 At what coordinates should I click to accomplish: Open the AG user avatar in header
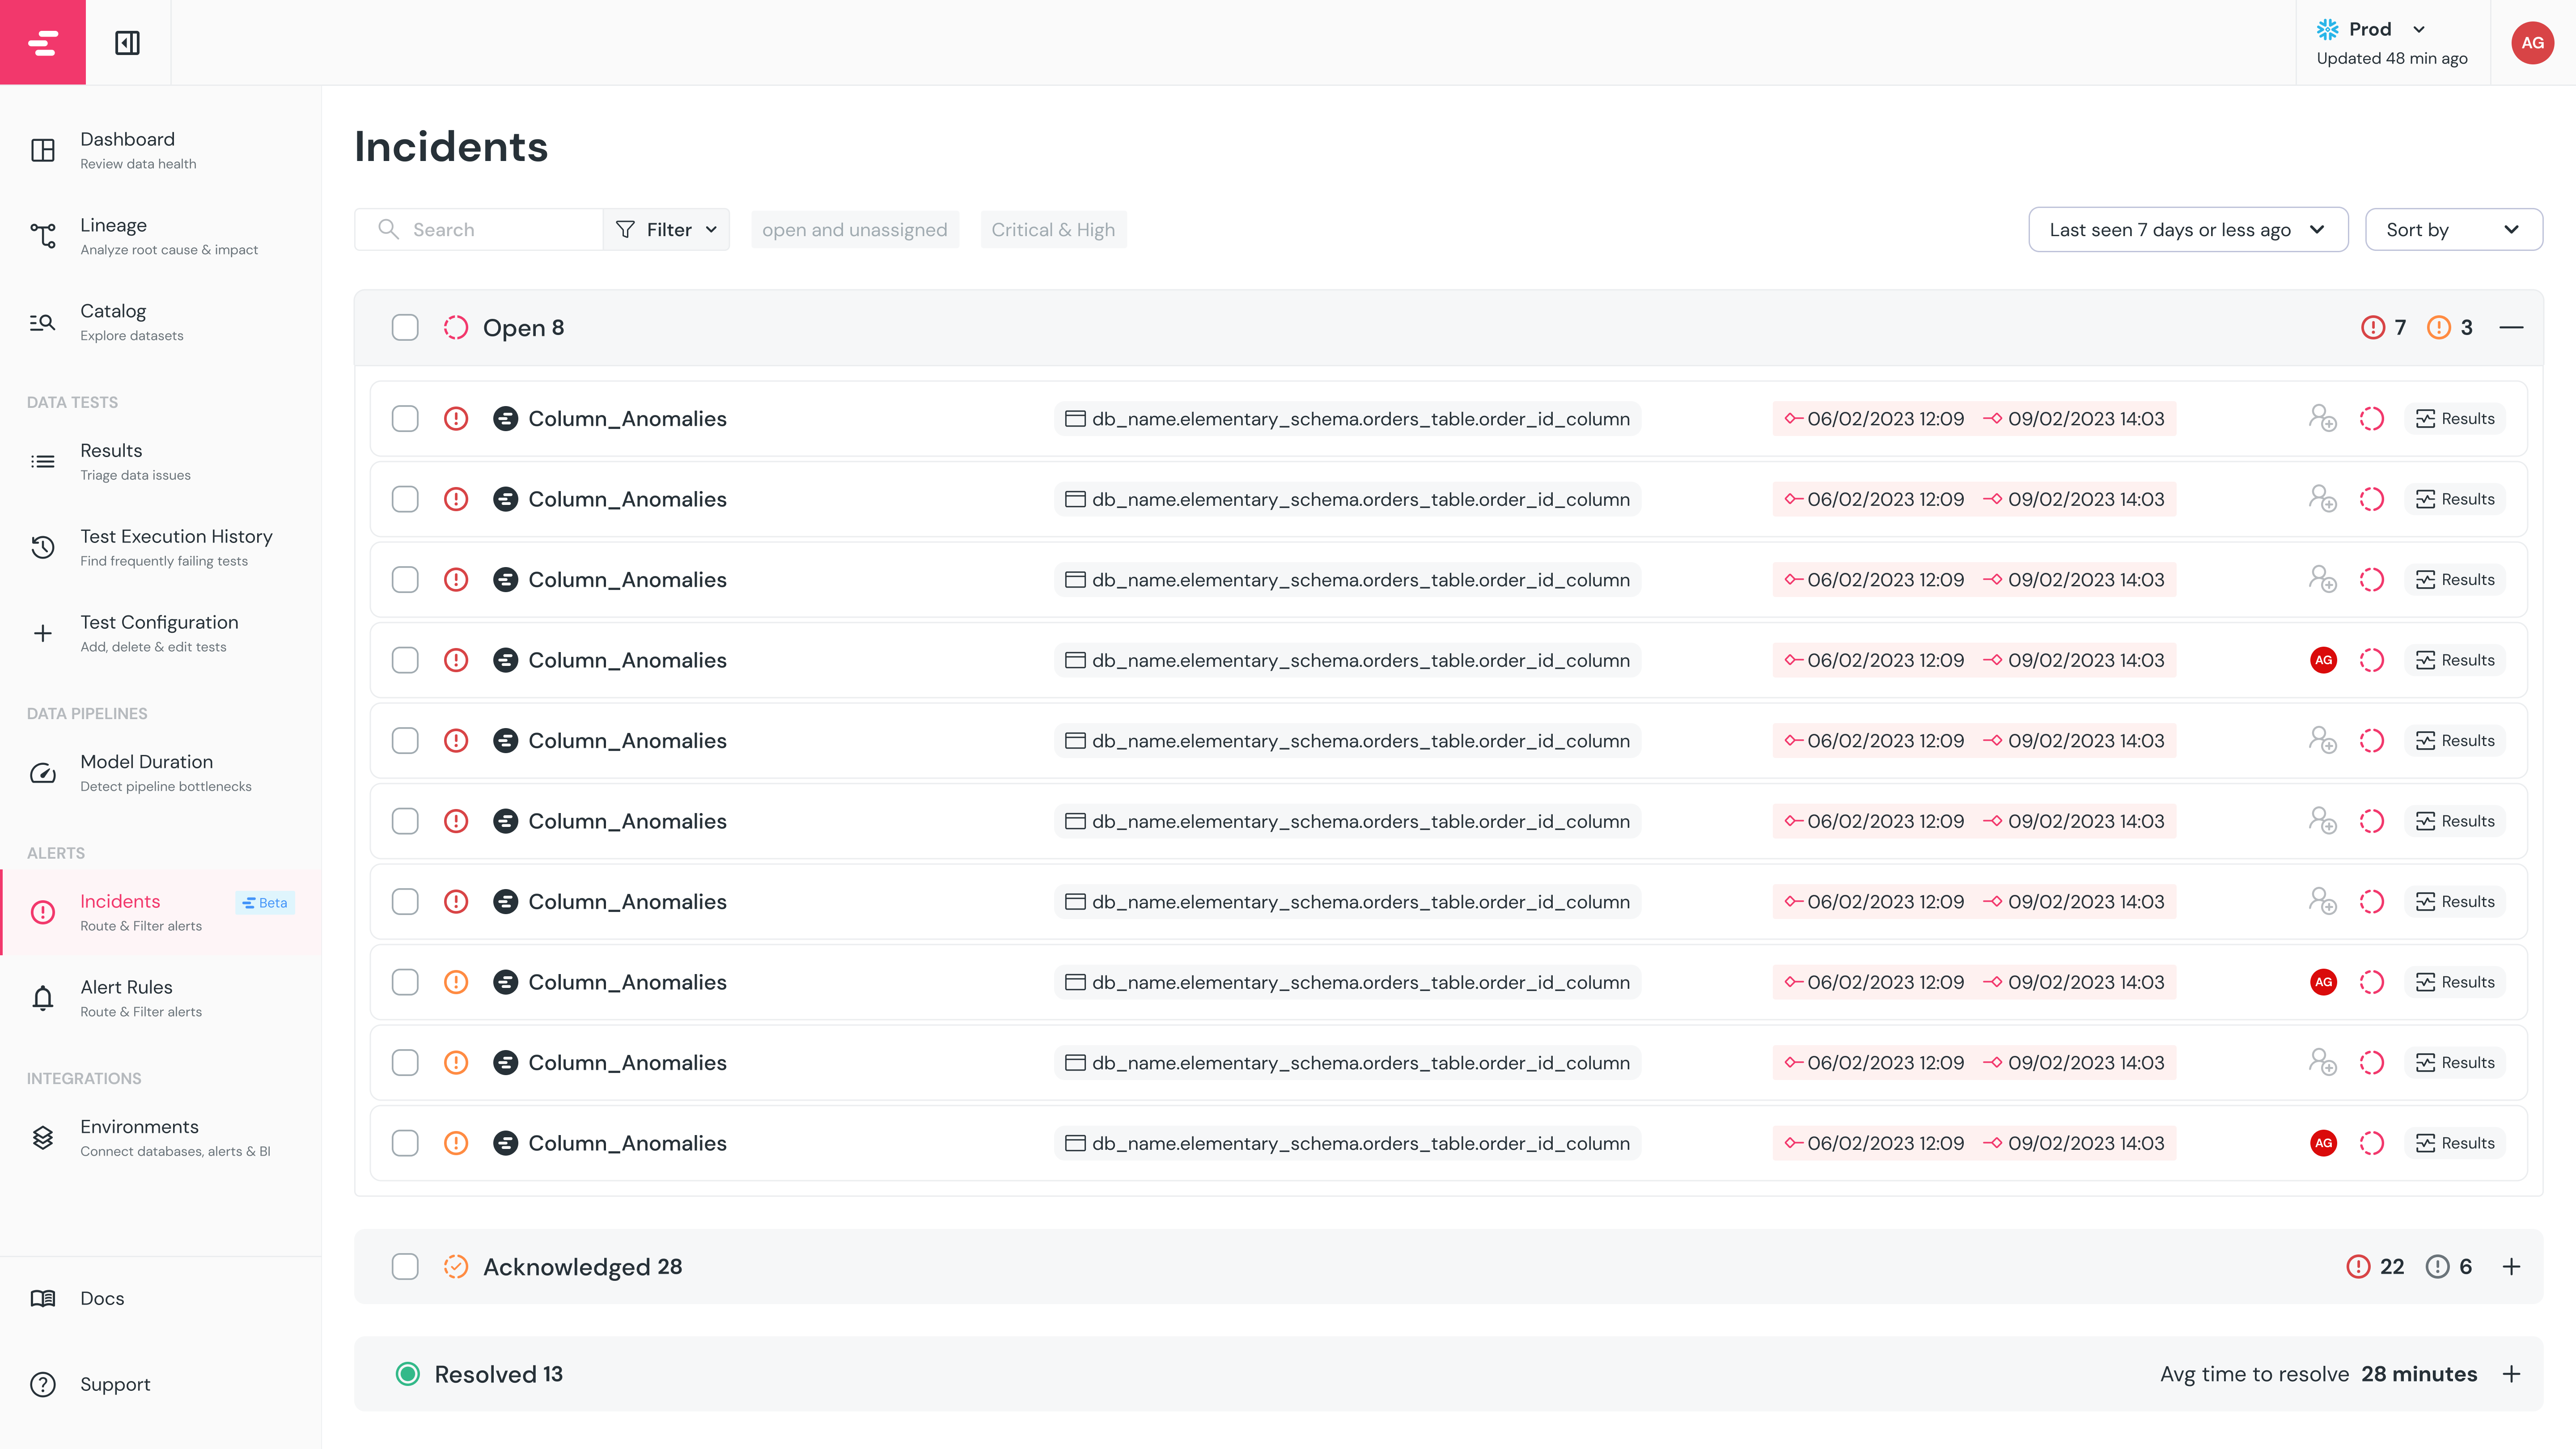pyautogui.click(x=2532, y=42)
